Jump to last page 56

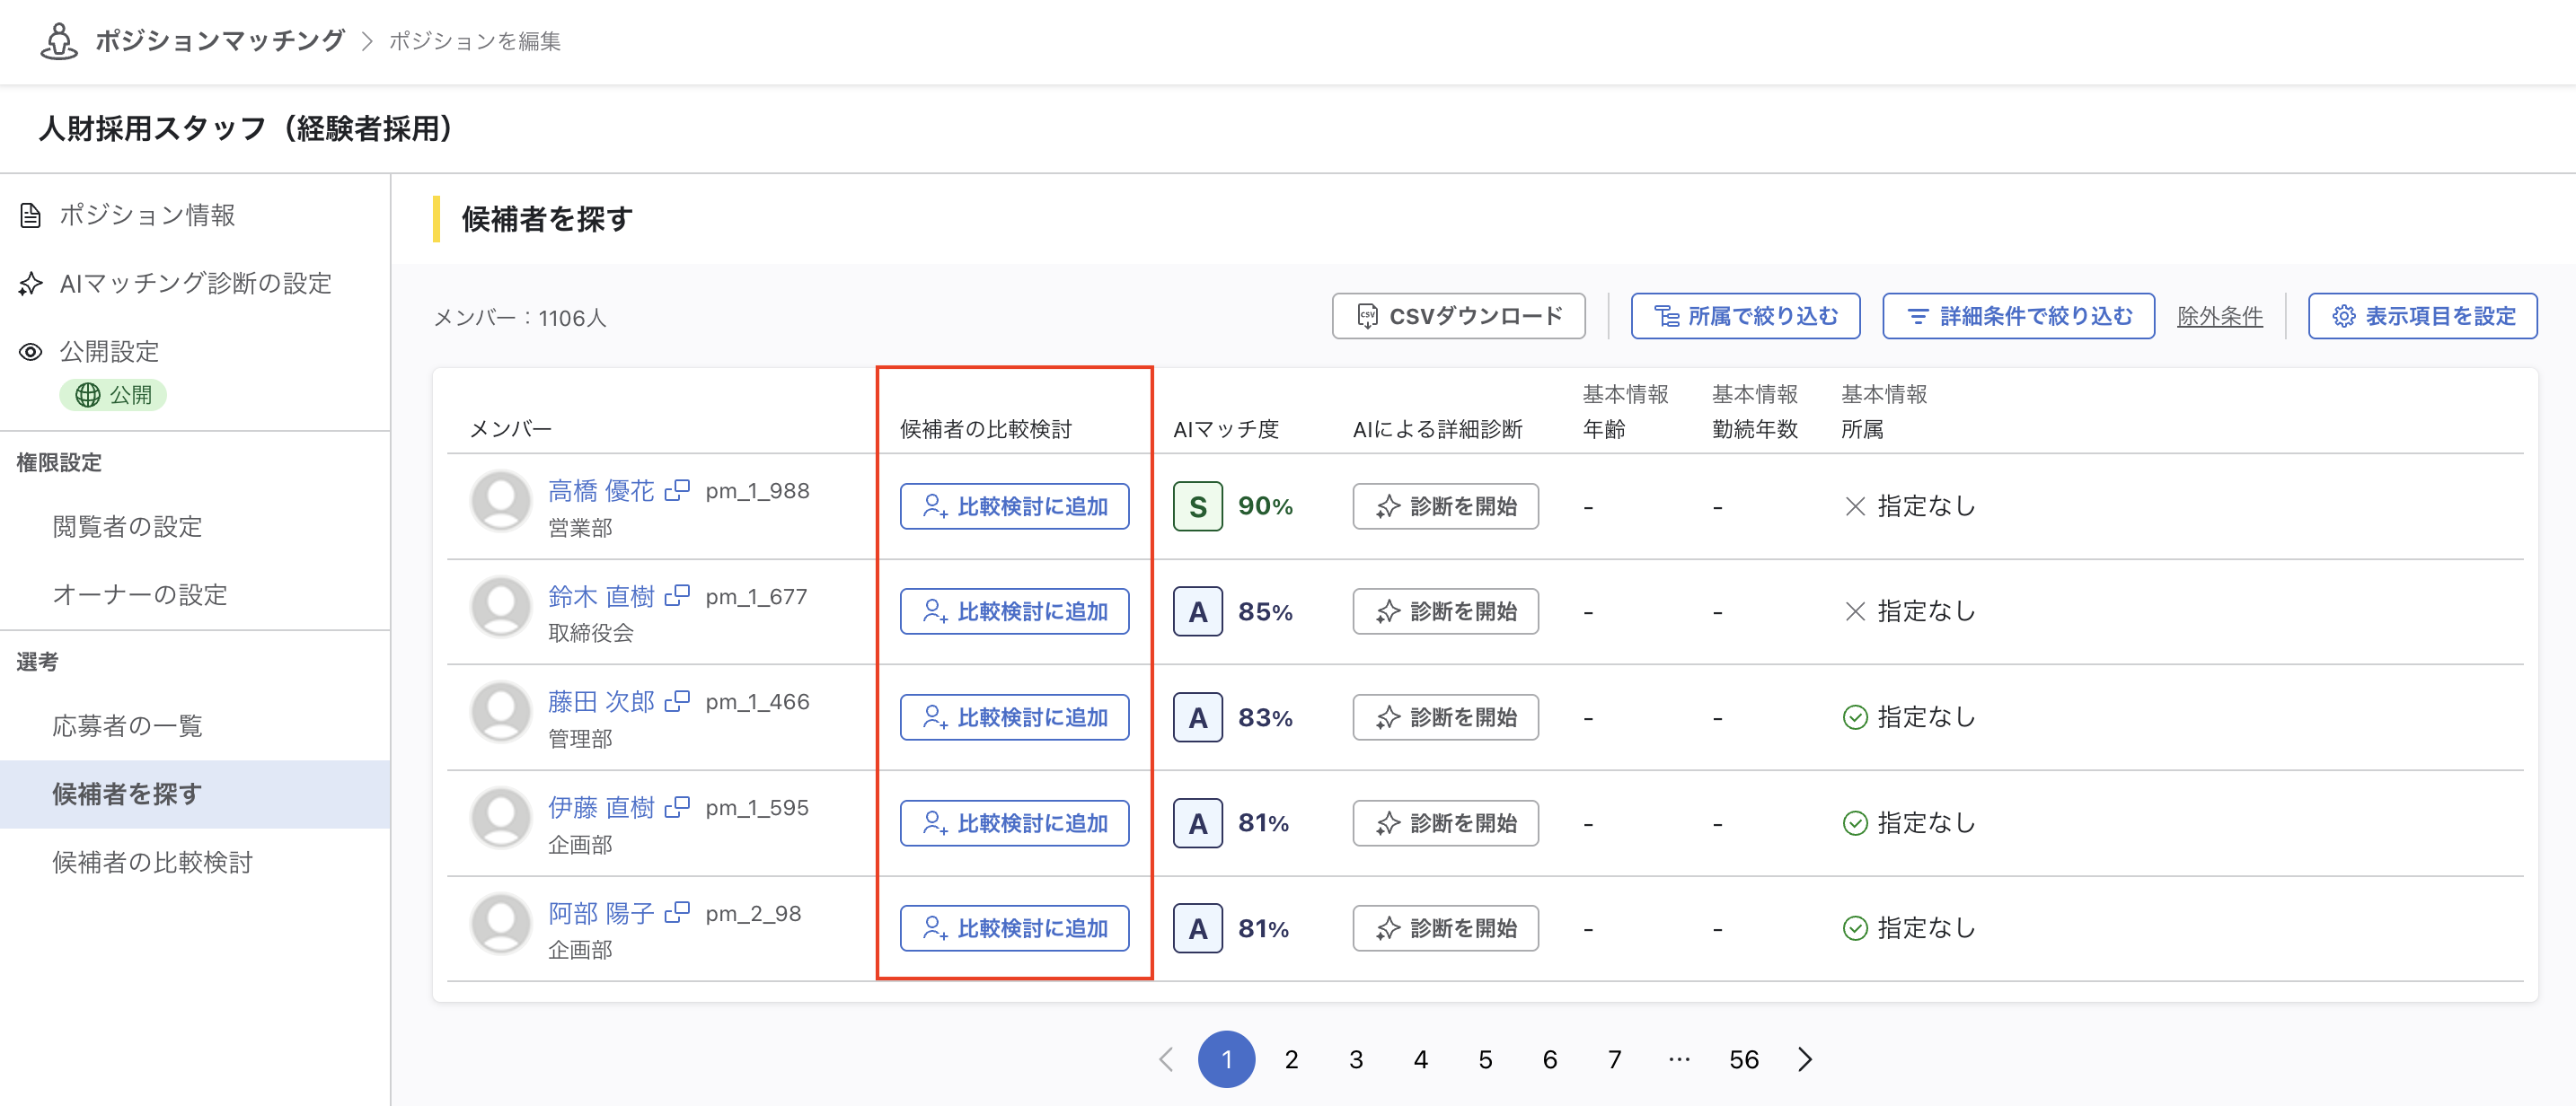click(1743, 1059)
